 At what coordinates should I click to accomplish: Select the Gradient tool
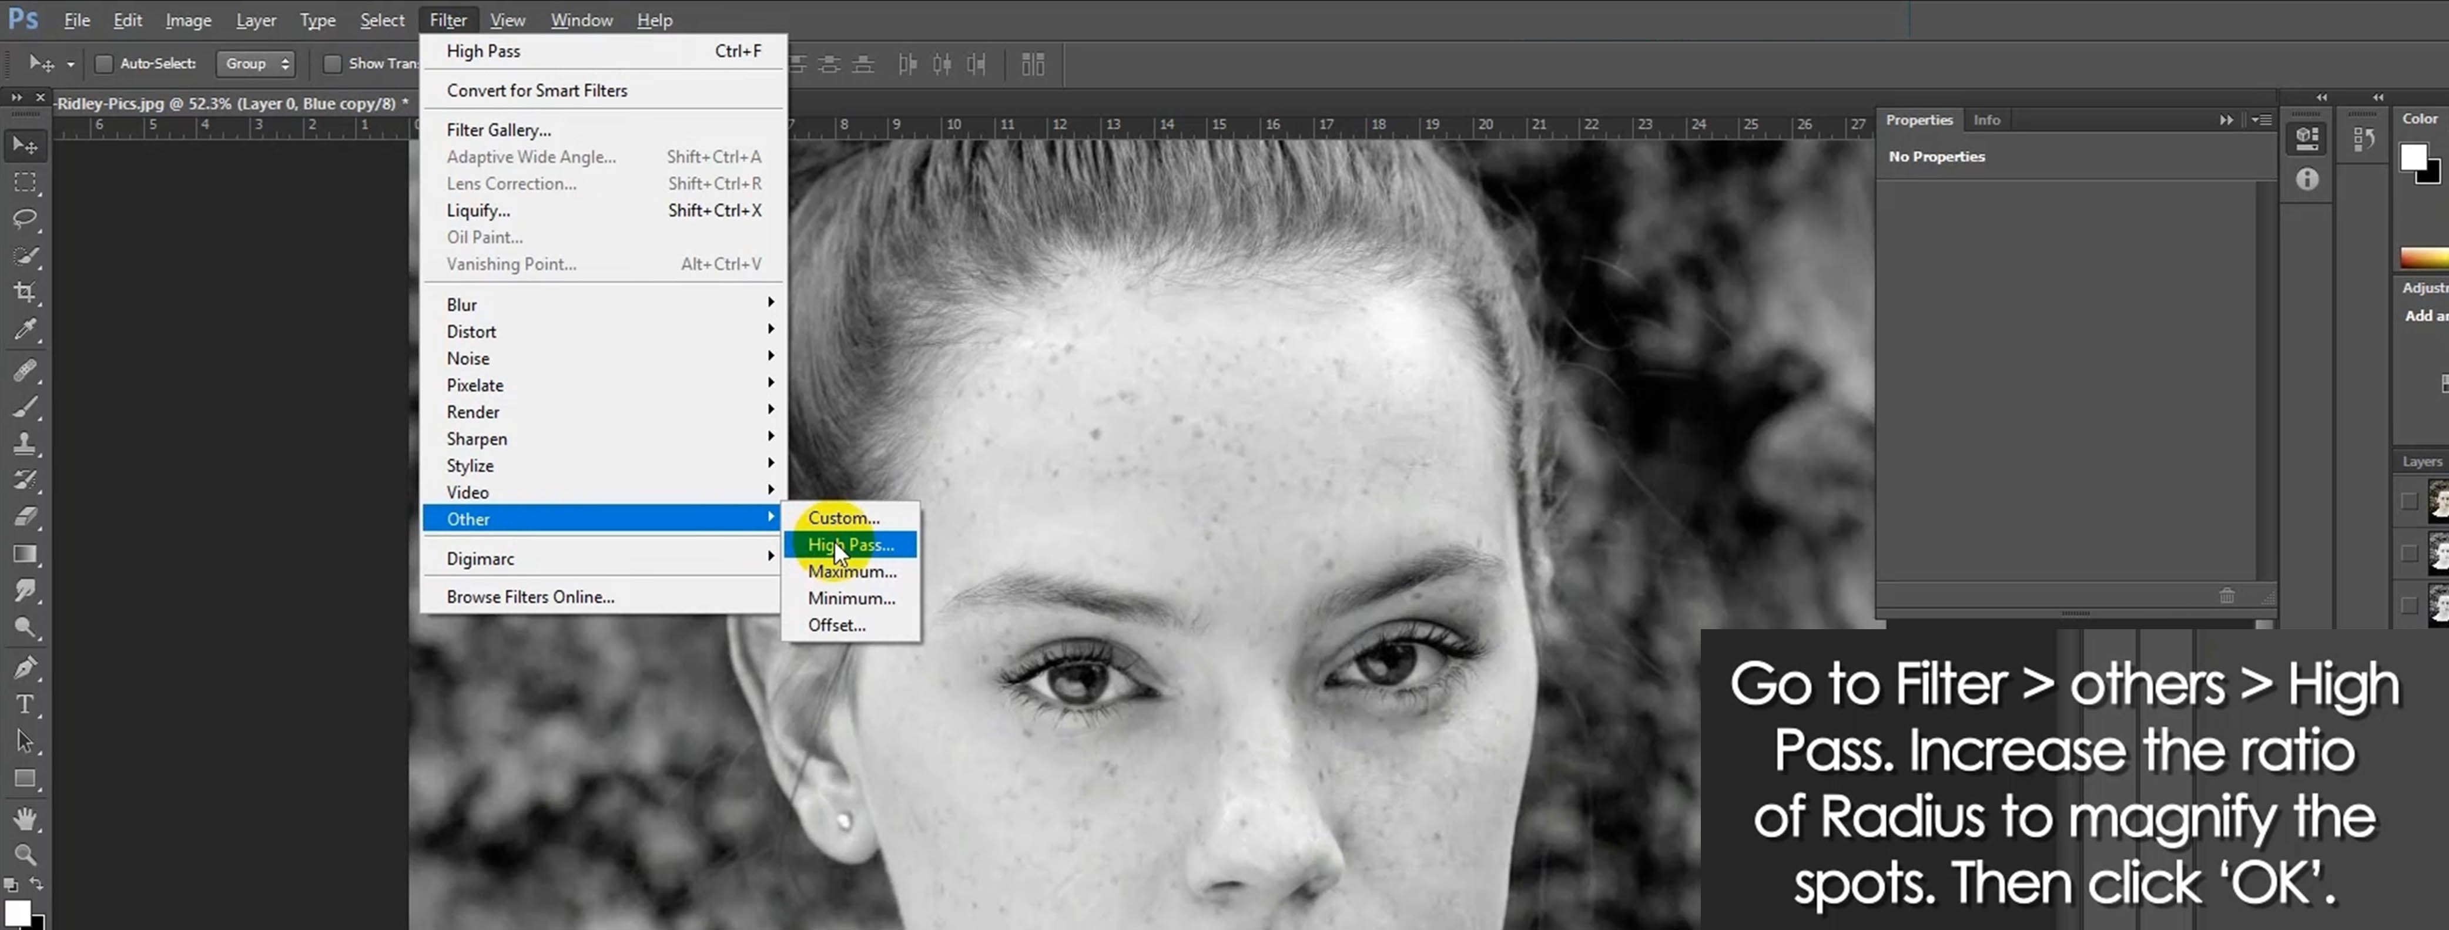click(x=25, y=555)
